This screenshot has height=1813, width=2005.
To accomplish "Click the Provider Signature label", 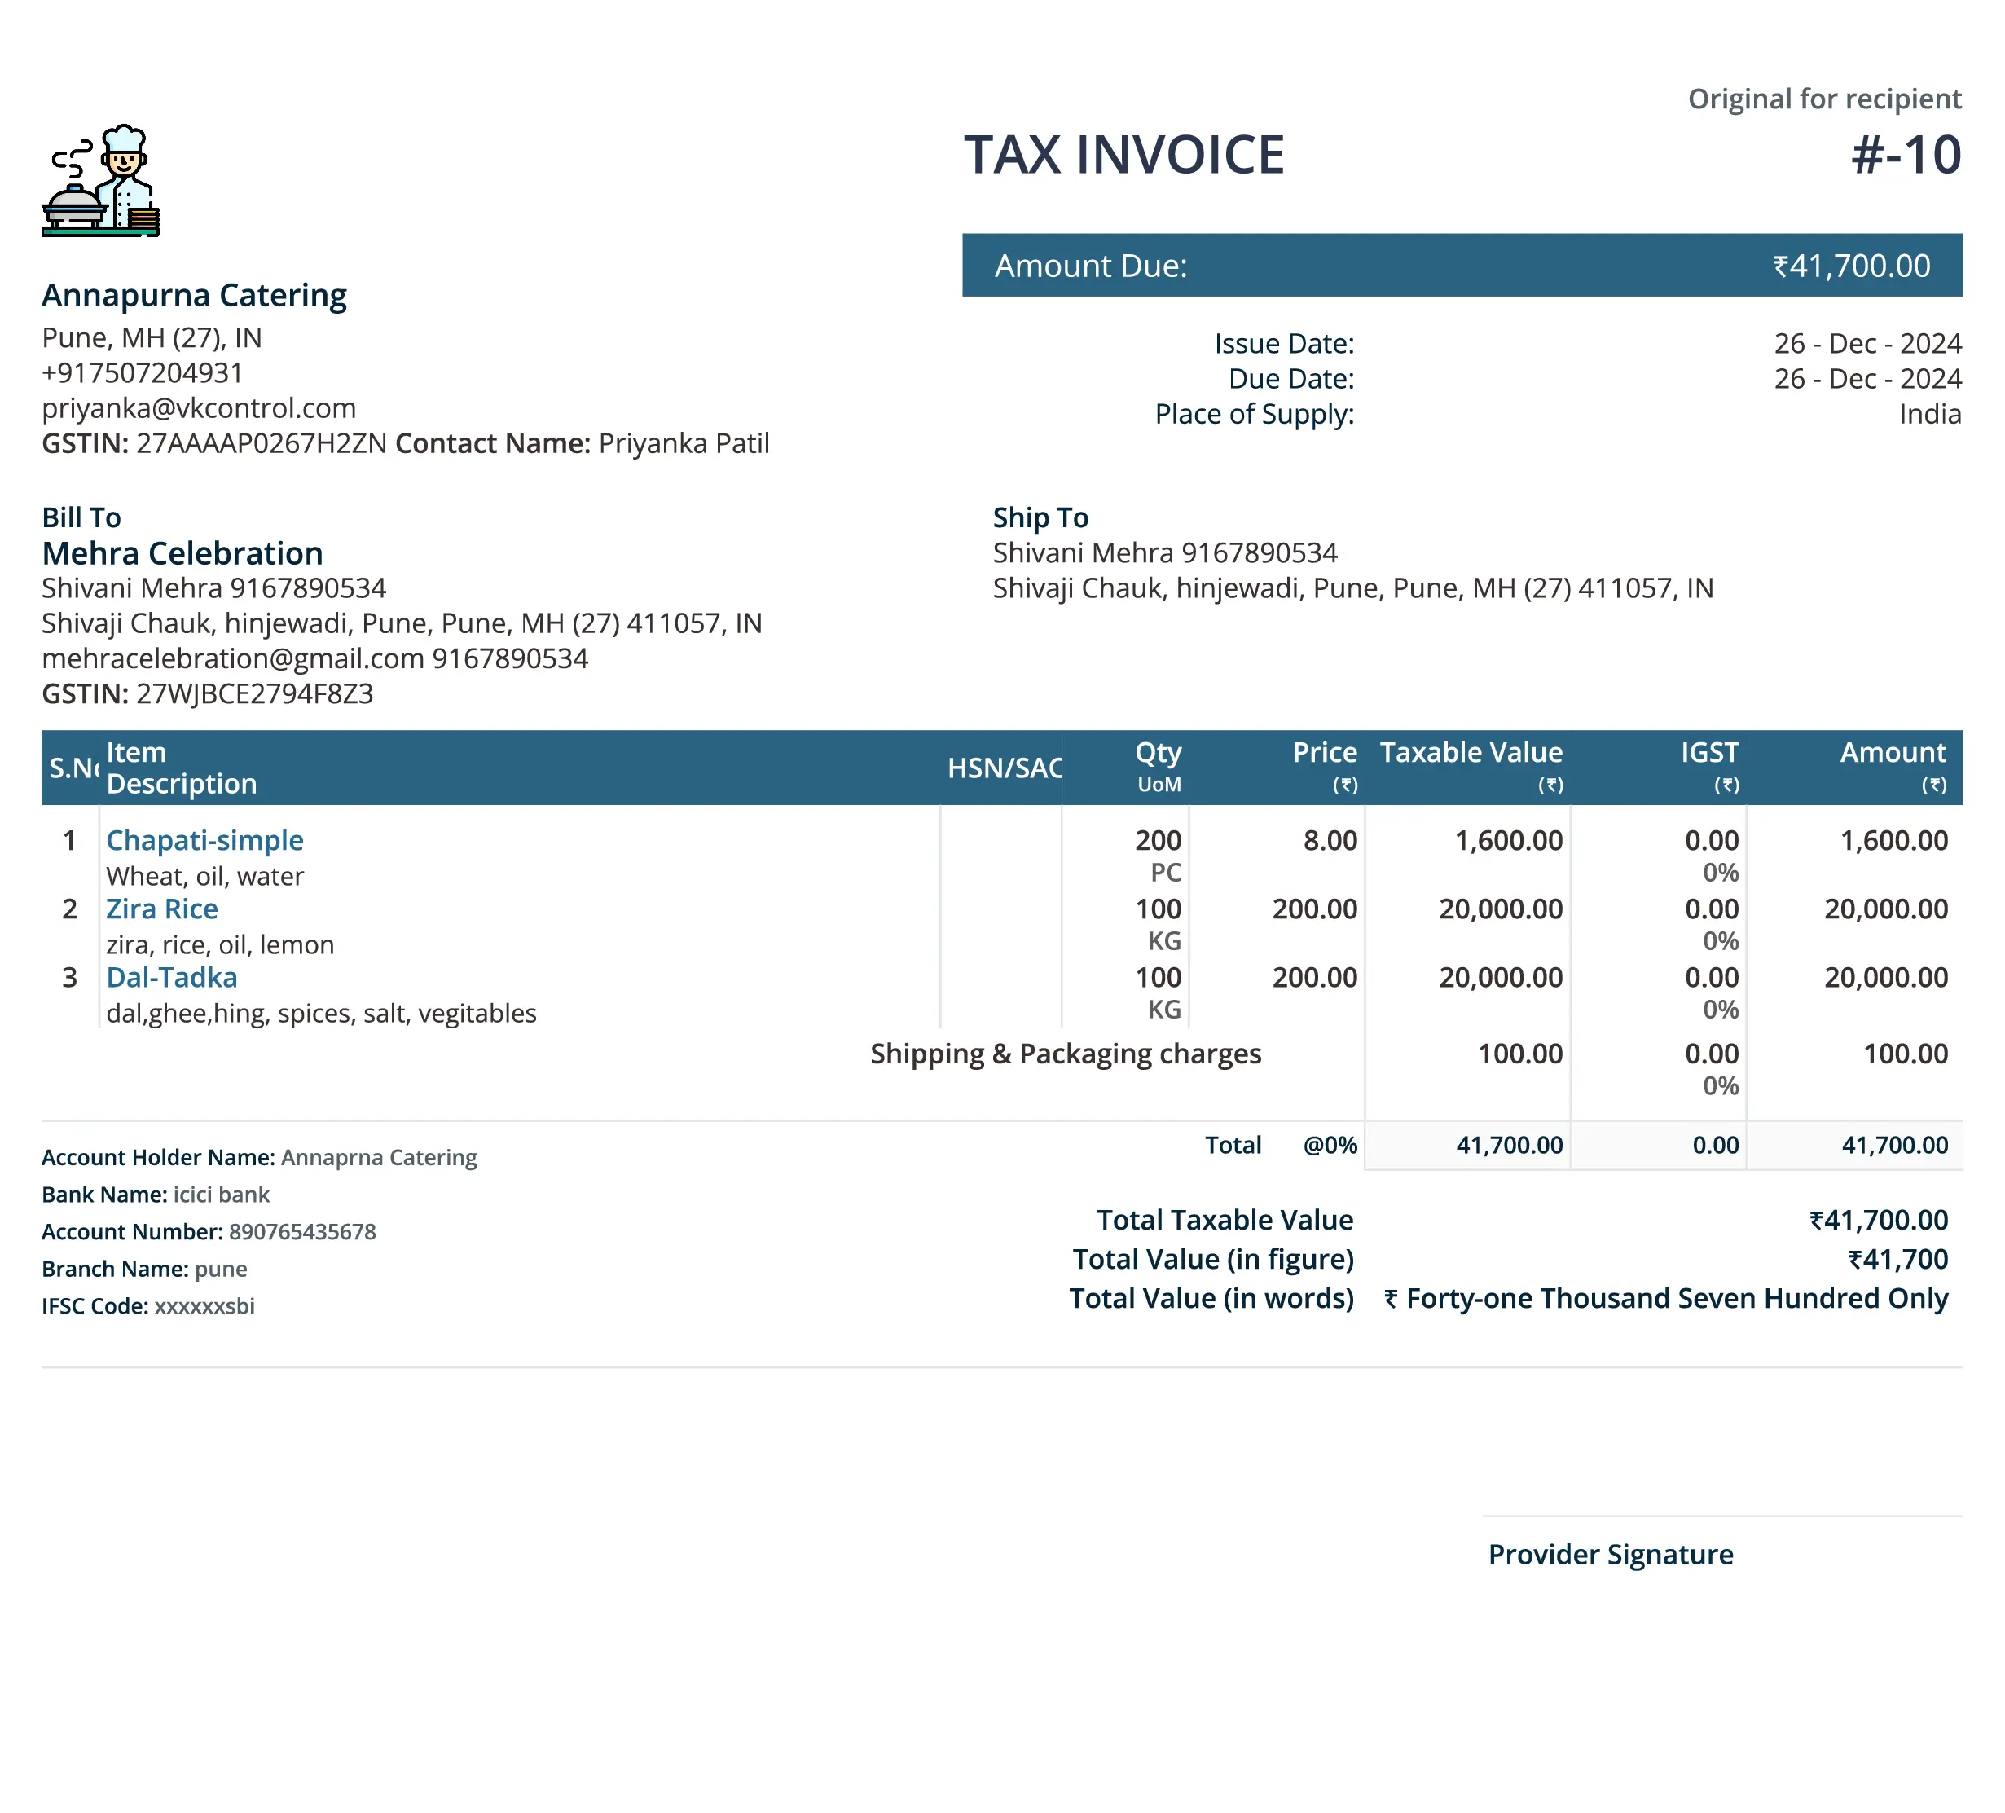I will tap(1610, 1555).
